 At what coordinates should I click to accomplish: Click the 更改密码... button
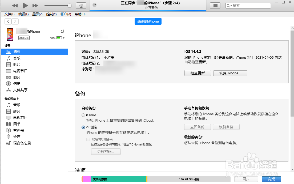coord(106,152)
